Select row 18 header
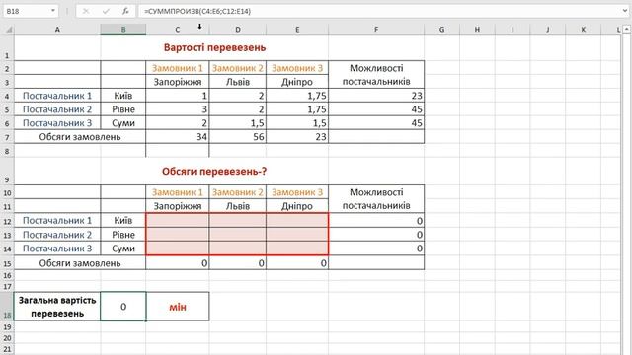The height and width of the screenshot is (355, 632). tap(7, 307)
